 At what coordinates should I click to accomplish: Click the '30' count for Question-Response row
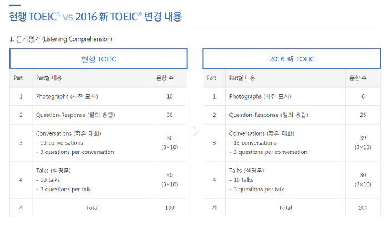coord(170,115)
